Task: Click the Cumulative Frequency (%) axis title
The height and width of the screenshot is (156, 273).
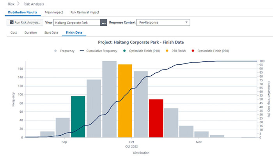Action: coord(269,99)
